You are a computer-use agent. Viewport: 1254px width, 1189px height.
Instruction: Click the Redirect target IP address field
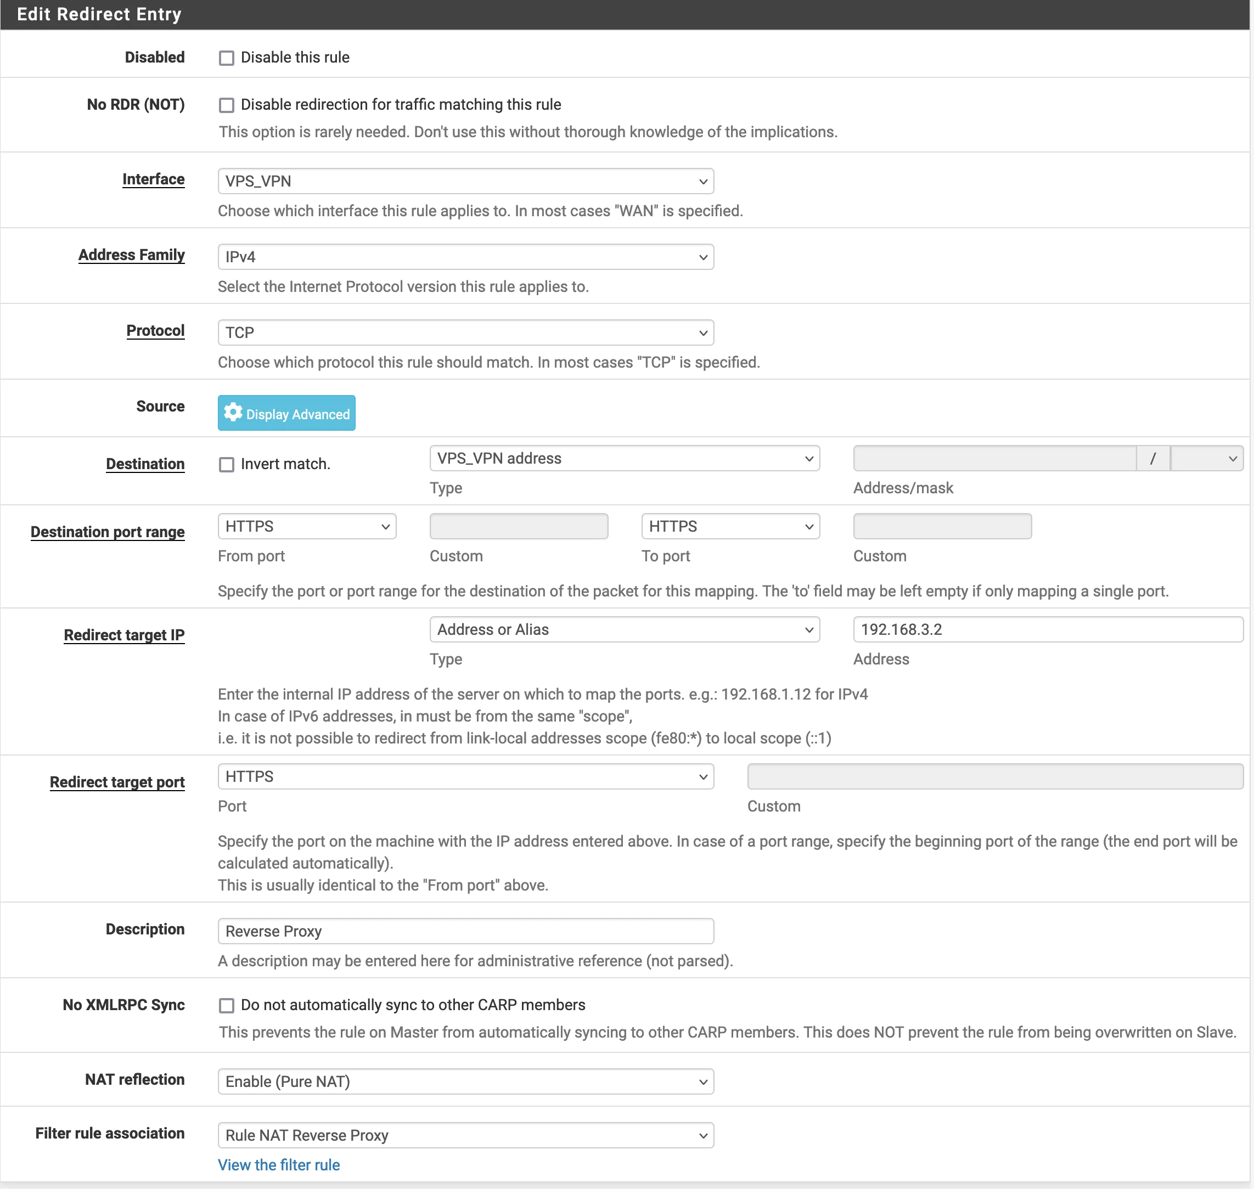[1047, 629]
